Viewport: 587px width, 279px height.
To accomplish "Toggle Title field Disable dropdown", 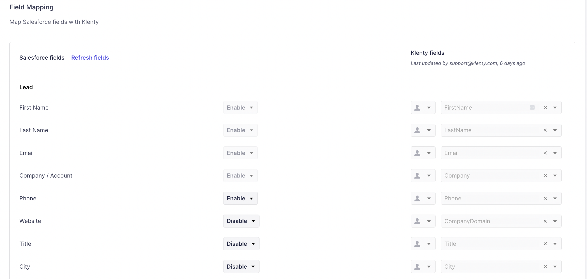I will click(241, 244).
